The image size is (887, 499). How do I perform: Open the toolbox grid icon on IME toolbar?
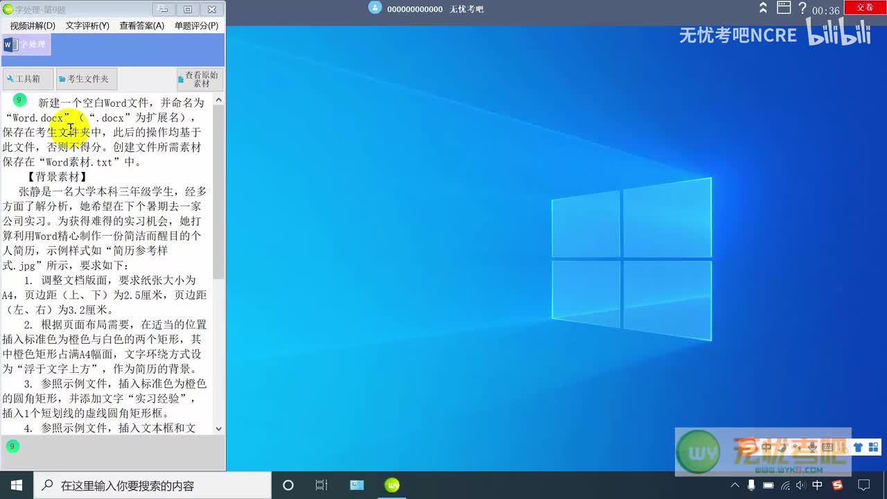tap(873, 447)
